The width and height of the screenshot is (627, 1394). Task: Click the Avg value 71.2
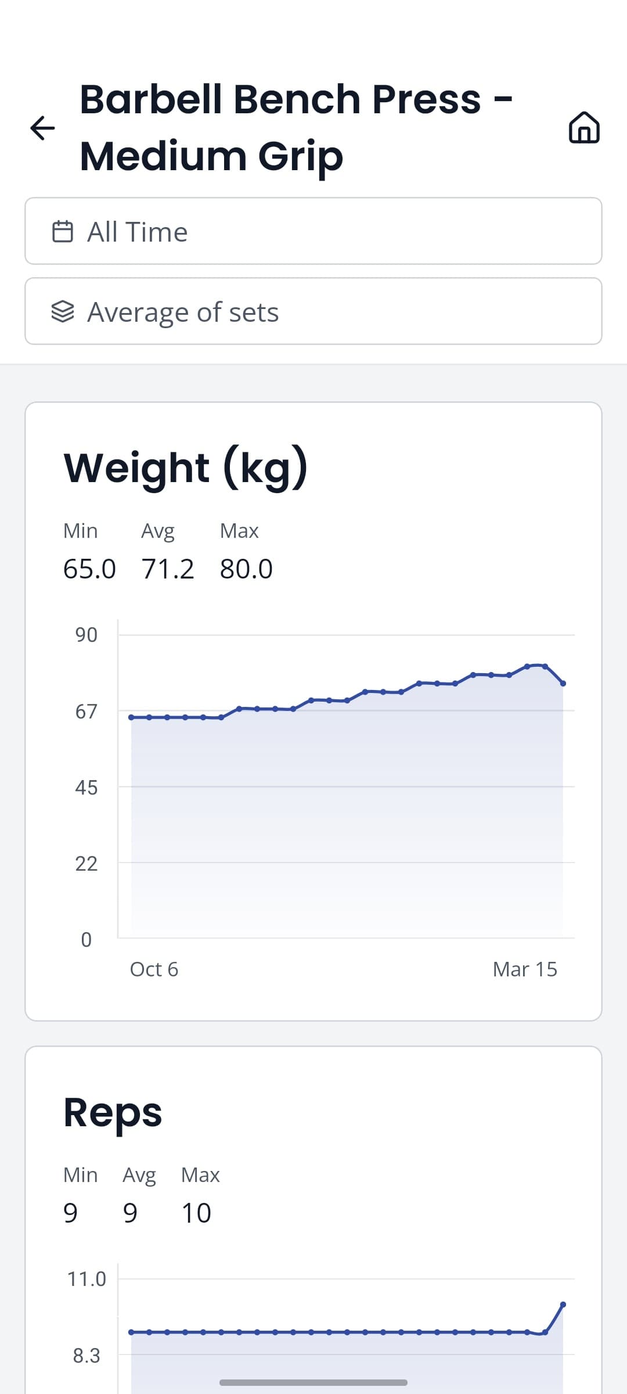click(168, 568)
